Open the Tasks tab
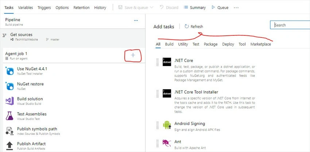Screen dimensions: 310x152 pos(9,8)
